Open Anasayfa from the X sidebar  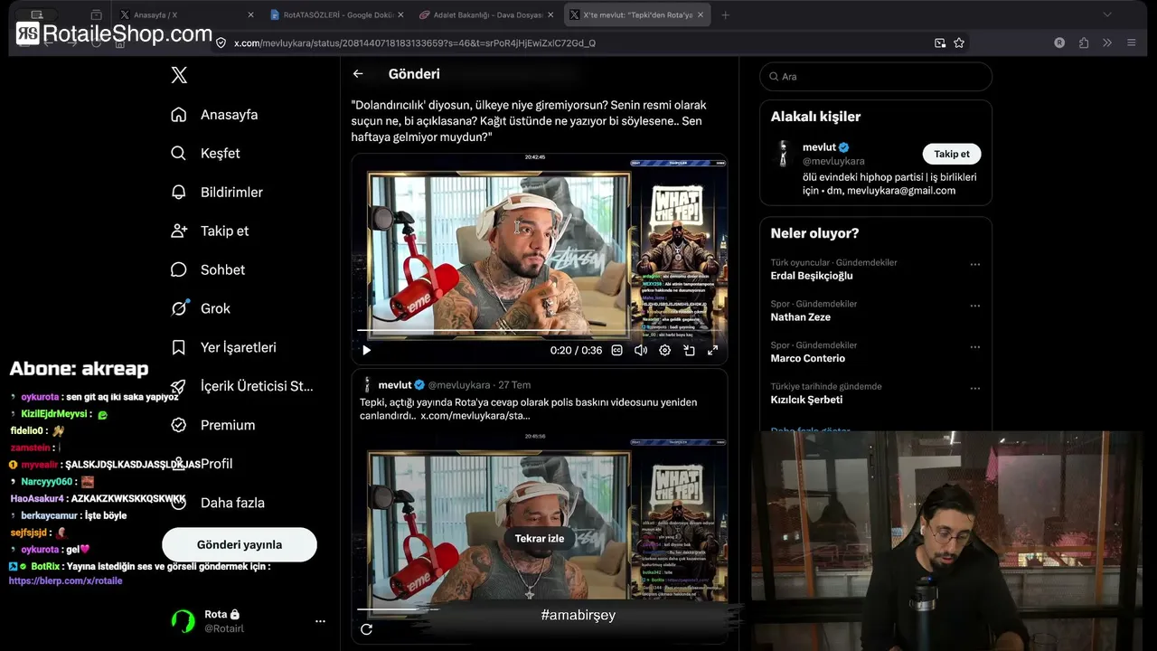(x=229, y=115)
